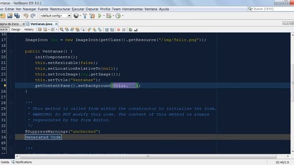
Task: Click the Comment icon in editor toolbar
Action: (x=130, y=29)
